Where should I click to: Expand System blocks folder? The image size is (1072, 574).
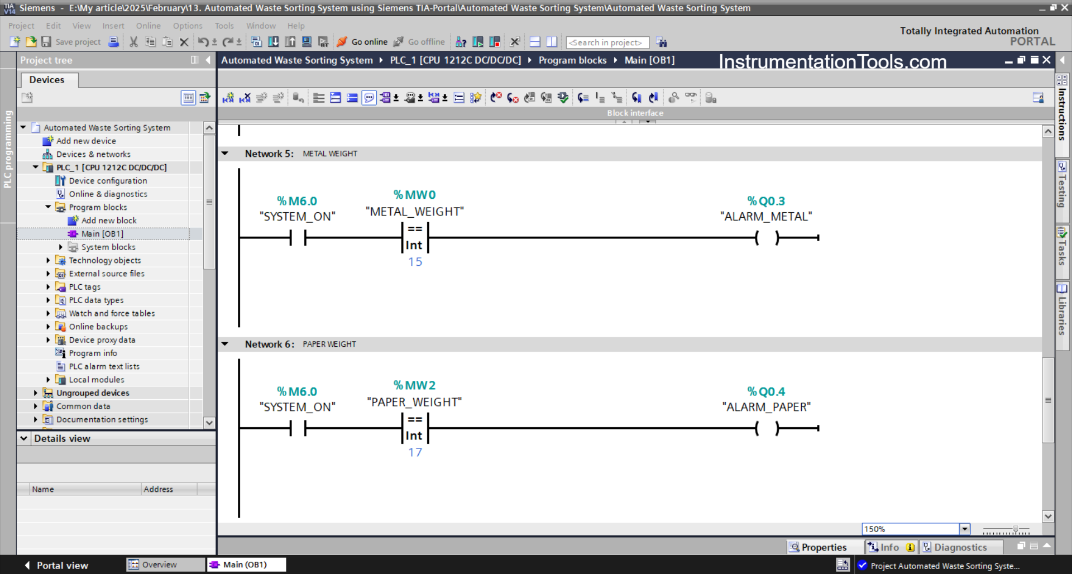point(61,247)
